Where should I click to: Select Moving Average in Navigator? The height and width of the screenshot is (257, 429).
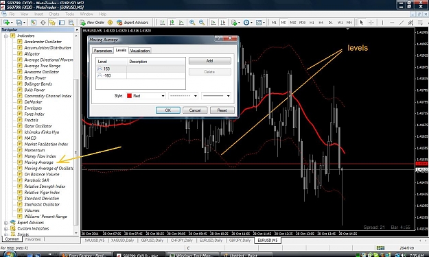(x=39, y=162)
